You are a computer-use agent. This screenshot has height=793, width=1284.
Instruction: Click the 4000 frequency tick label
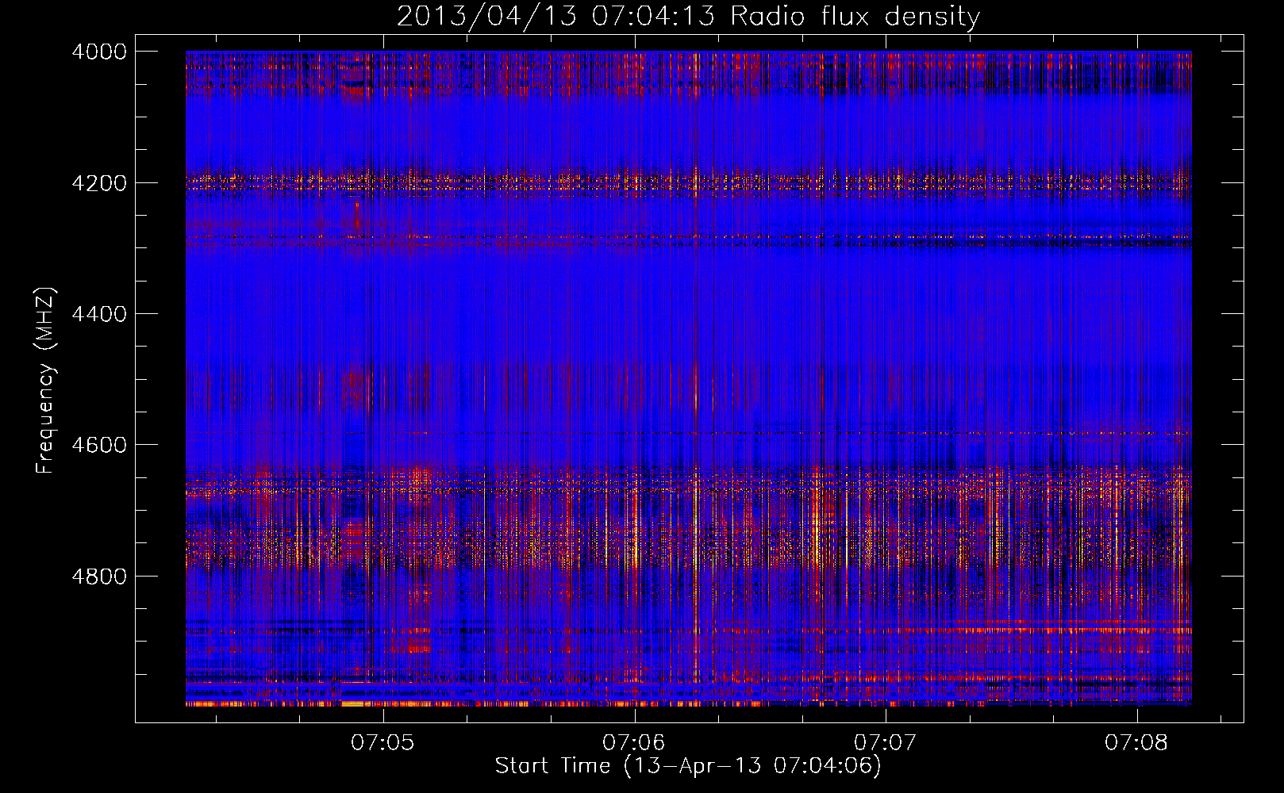pos(99,52)
